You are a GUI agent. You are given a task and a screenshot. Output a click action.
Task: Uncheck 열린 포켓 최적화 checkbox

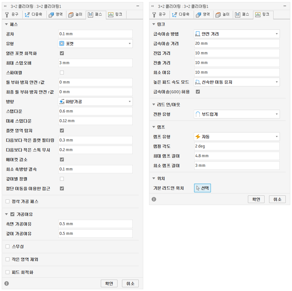62,53
